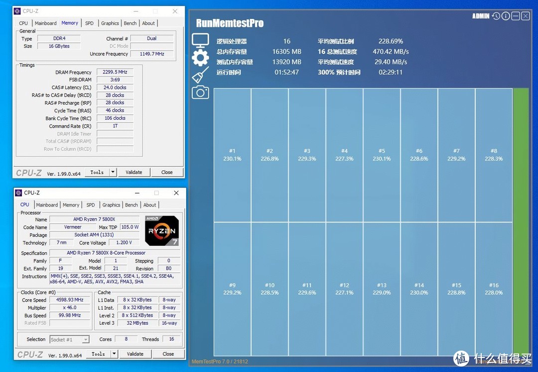
Task: Select memtest instance tile #14 230.0%
Action: click(x=419, y=289)
